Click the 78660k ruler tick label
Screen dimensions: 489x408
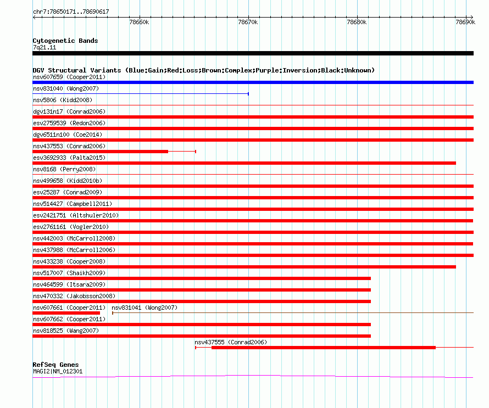click(x=139, y=22)
